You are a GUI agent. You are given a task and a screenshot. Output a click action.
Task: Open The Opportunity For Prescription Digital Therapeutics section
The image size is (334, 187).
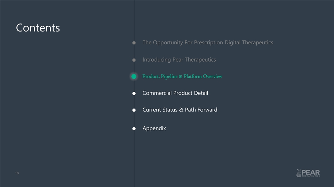click(208, 43)
